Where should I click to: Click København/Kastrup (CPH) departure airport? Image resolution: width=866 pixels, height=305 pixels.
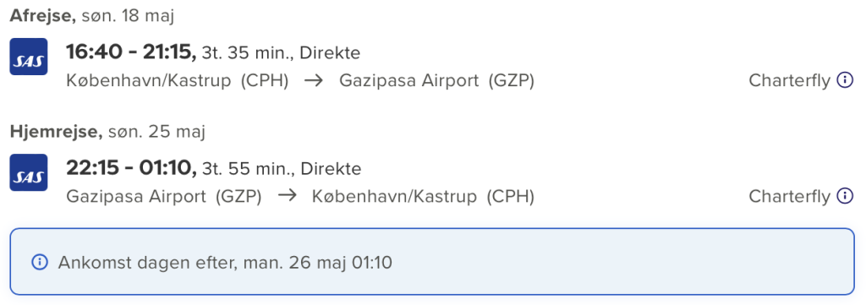178,80
